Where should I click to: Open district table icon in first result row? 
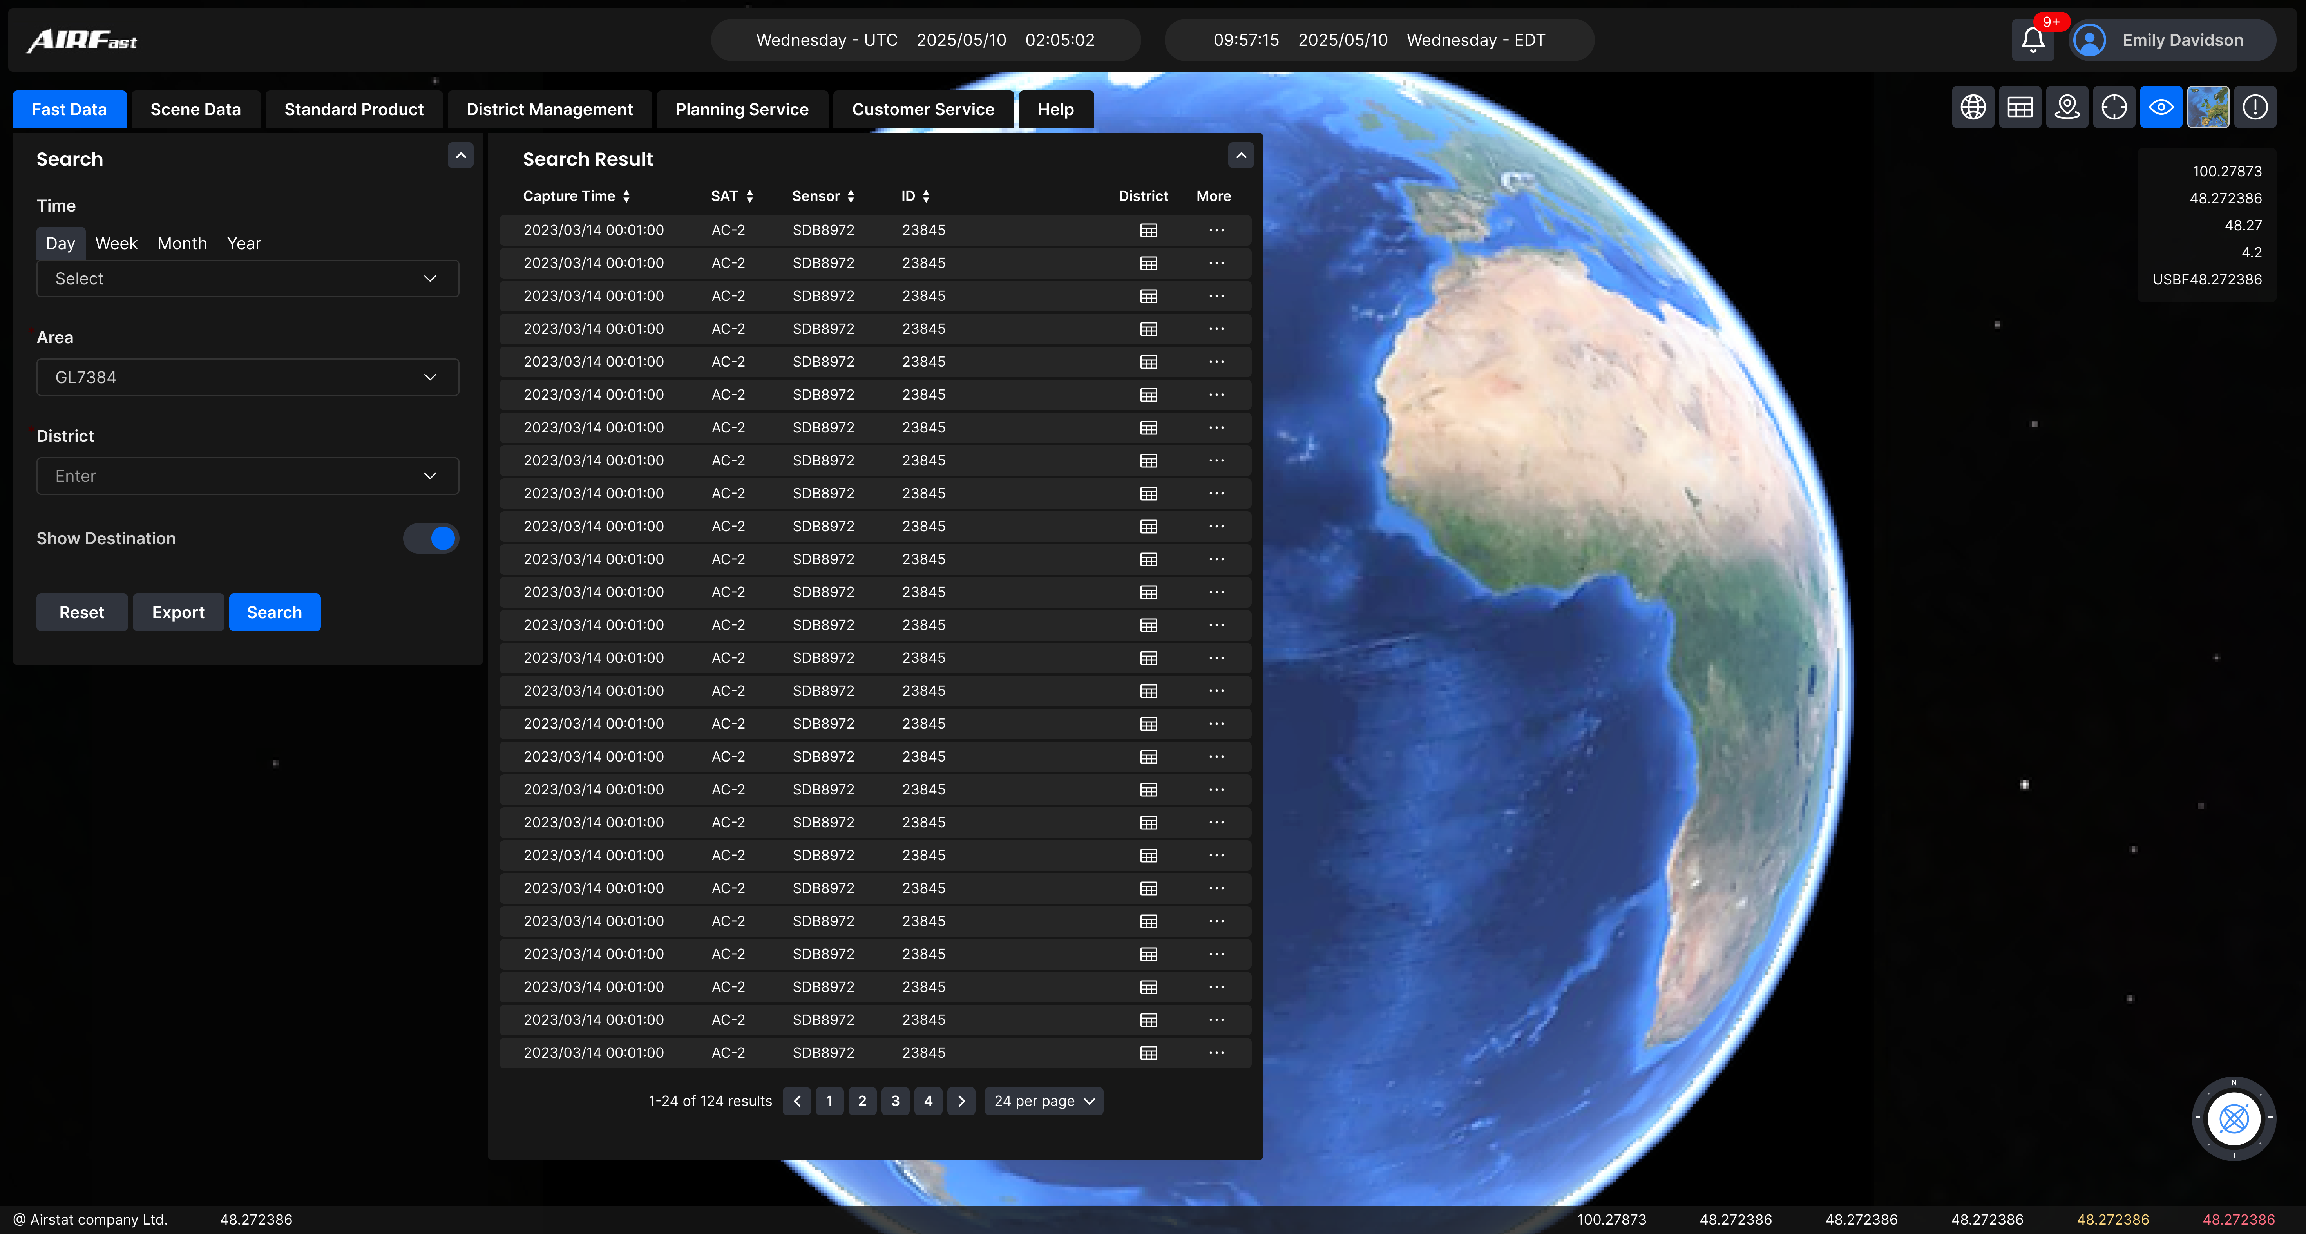[1149, 230]
